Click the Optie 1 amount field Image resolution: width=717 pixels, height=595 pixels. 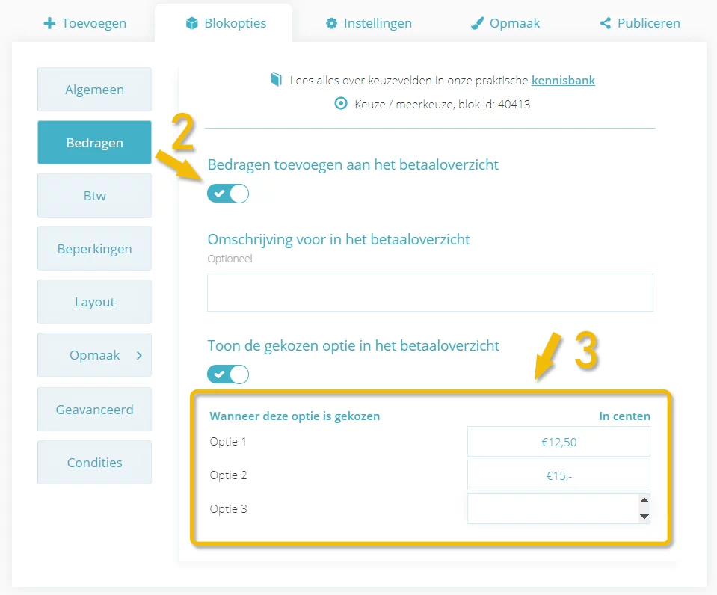558,442
